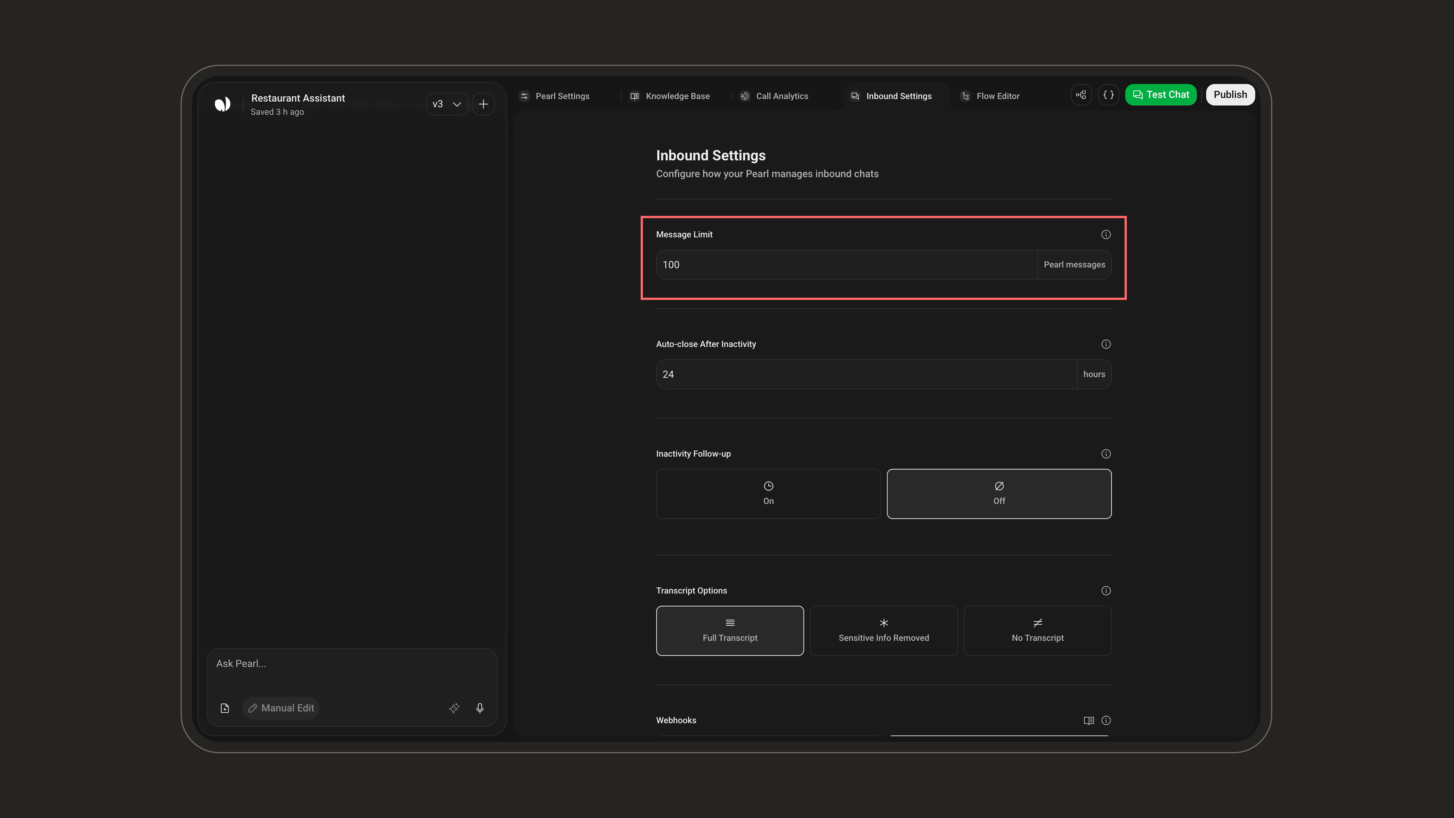Switch to the Pearl Settings tab
Viewport: 1454px width, 818px height.
tap(554, 96)
